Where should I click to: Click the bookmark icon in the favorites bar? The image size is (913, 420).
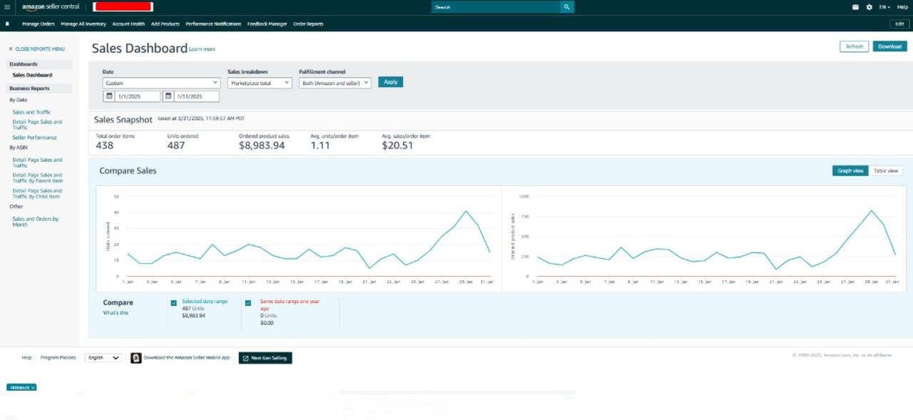[7, 24]
